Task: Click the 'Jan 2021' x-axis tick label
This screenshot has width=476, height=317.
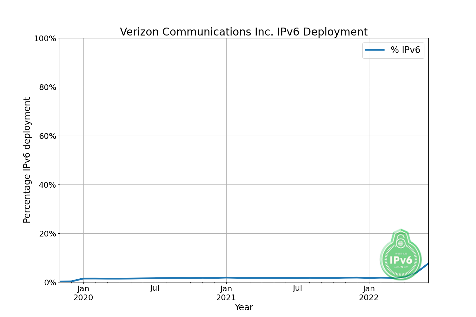Action: click(226, 293)
